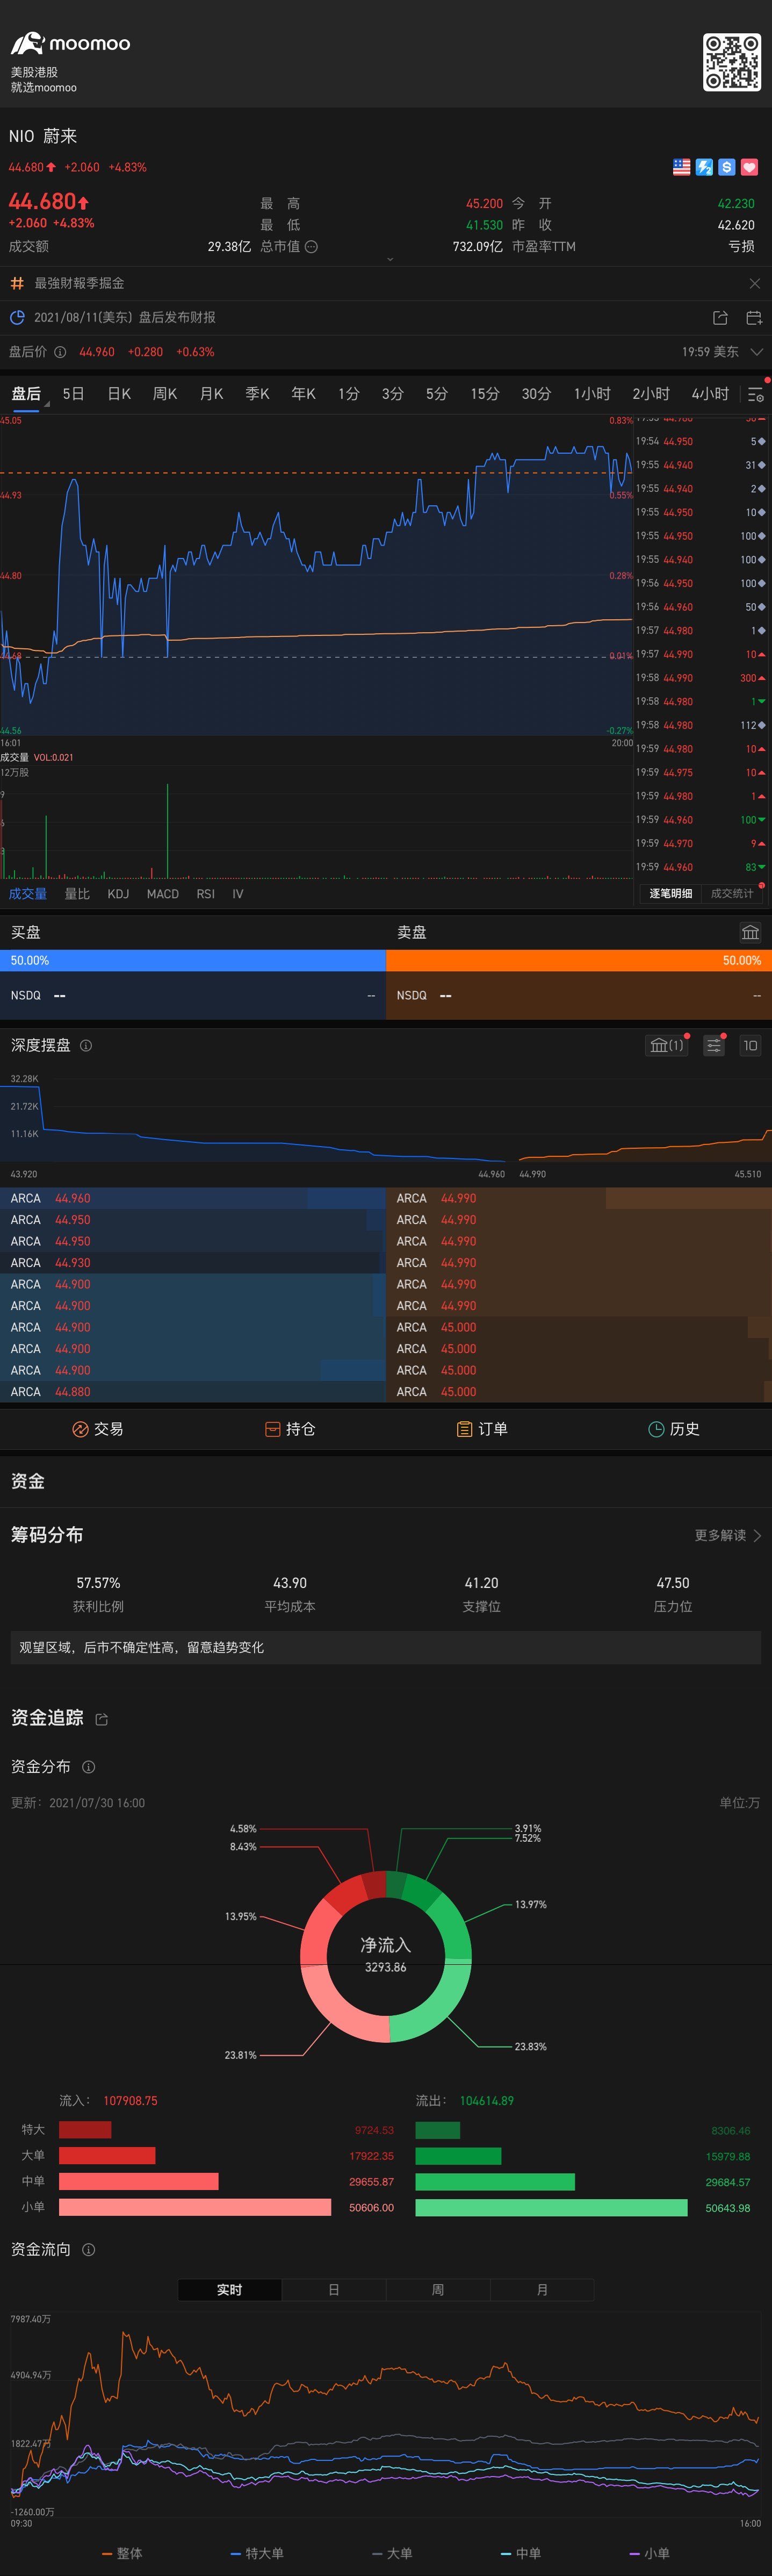772x2576 pixels.
Task: Open the 订单 orders tab
Action: [x=482, y=1429]
